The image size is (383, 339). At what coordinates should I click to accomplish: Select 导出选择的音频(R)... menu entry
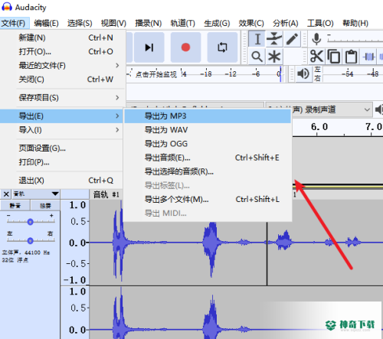click(208, 171)
